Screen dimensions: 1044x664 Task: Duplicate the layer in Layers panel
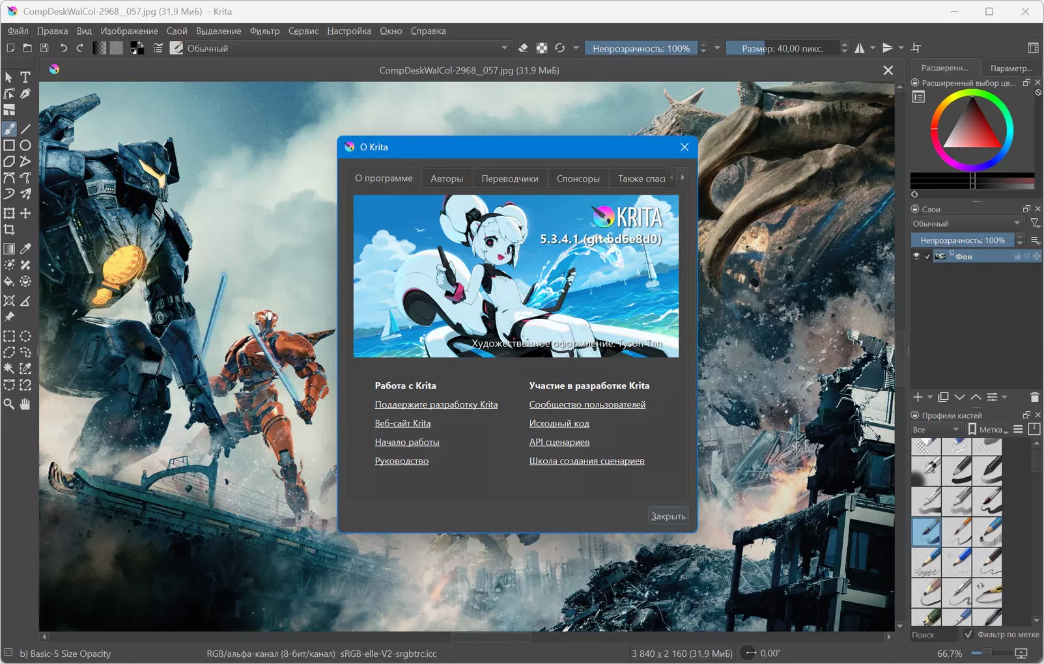[x=943, y=397]
